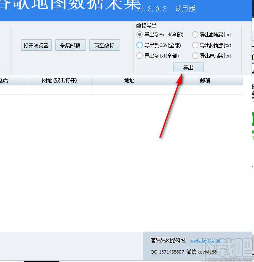Click the 打开浏览器 button

tap(36, 45)
